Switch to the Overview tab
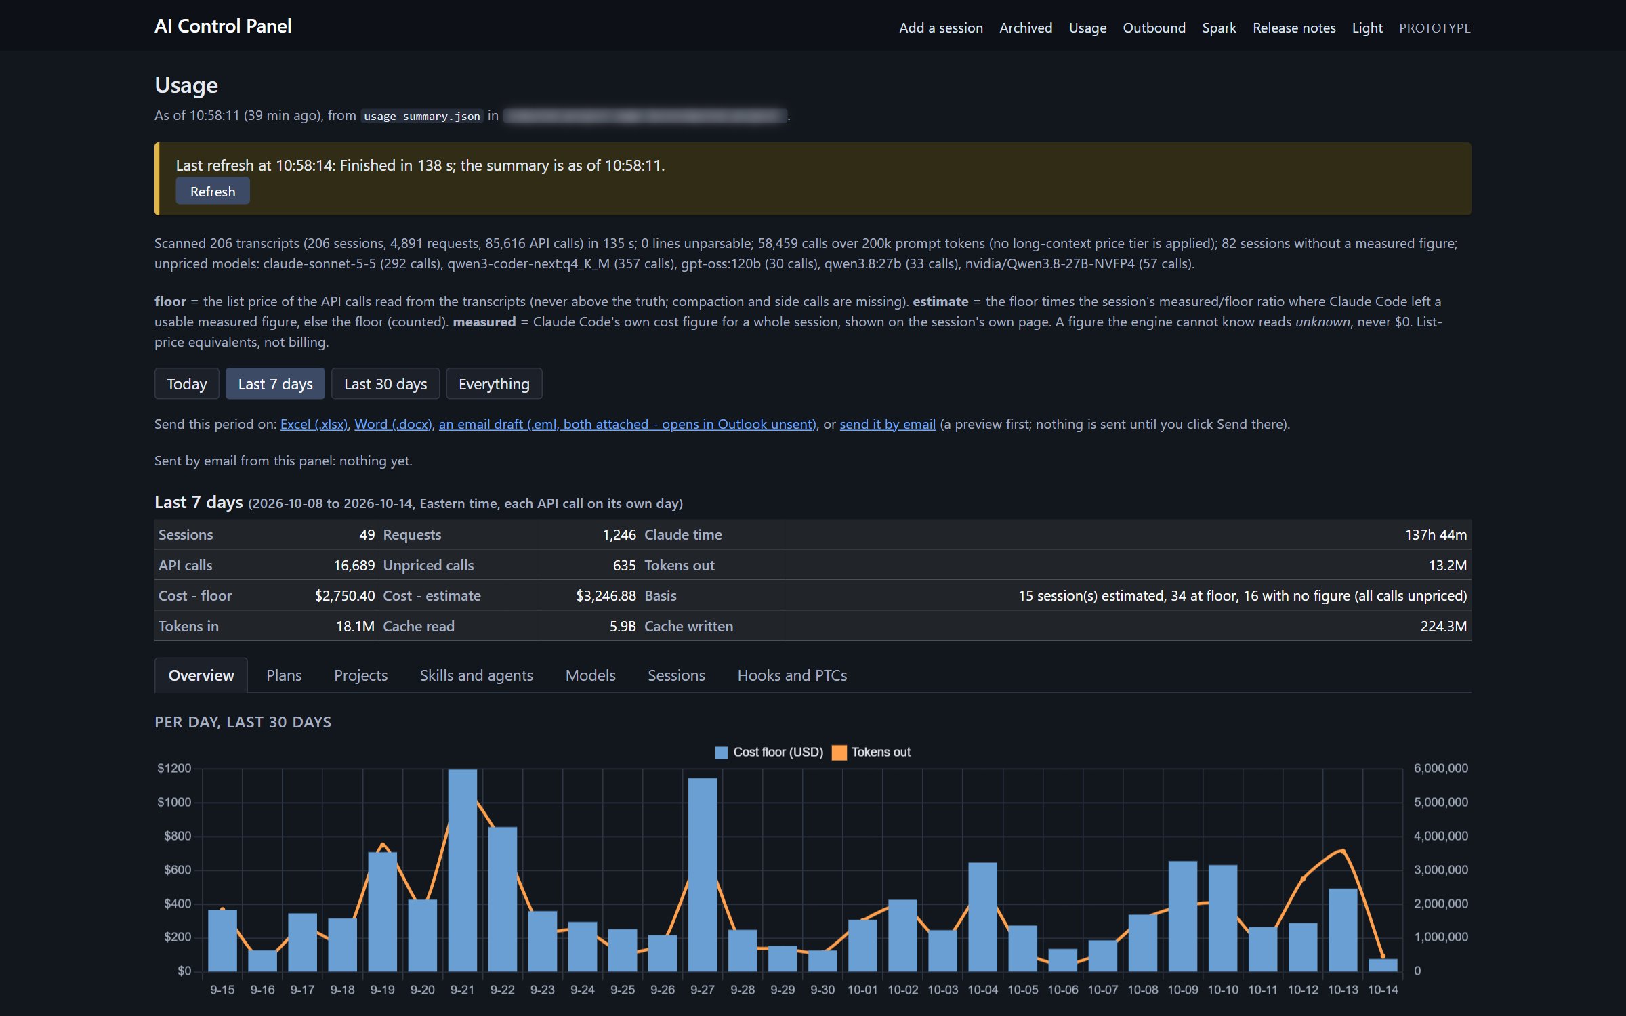1626x1016 pixels. 201,675
